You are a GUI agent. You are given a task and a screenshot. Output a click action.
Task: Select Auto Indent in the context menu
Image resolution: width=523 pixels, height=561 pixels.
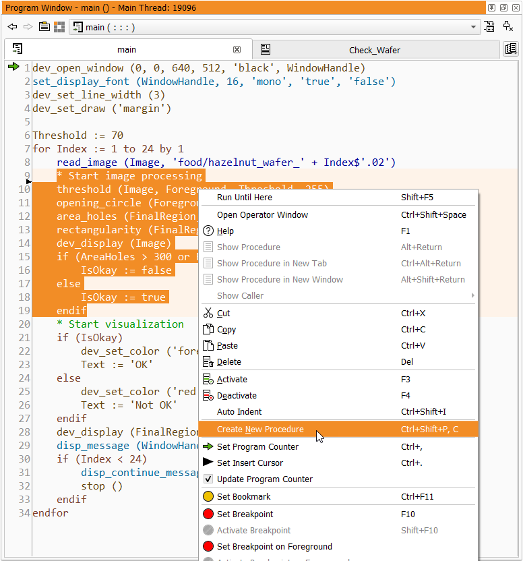tap(239, 412)
